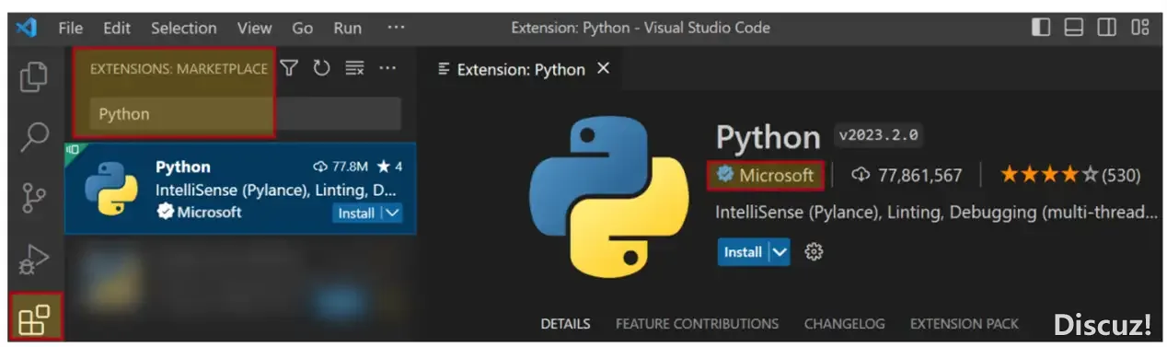Open install dropdown on extension details page
This screenshot has width=1167, height=347.
[x=780, y=251]
